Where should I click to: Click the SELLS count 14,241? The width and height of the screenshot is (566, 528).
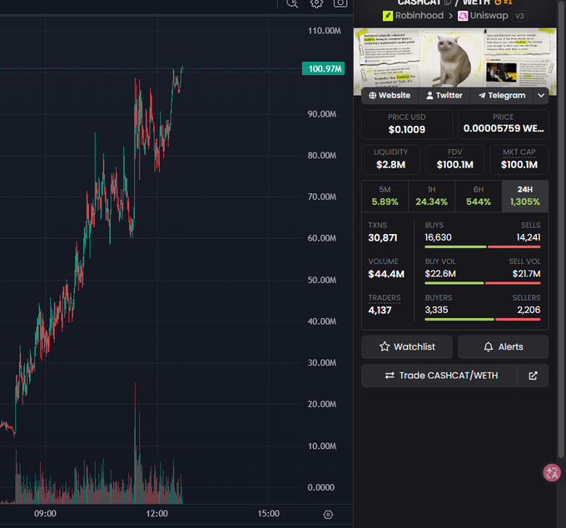point(529,237)
